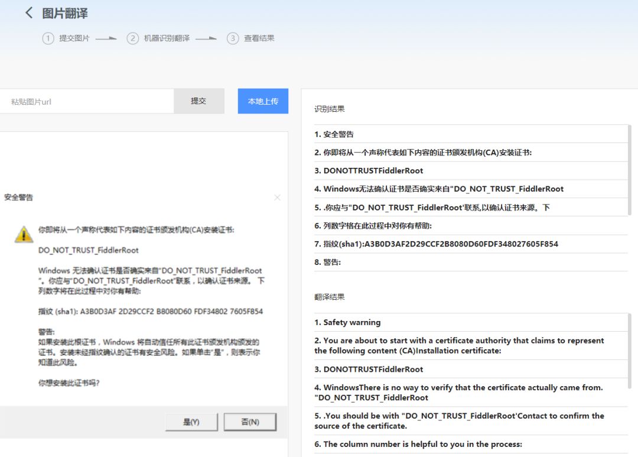This screenshot has height=457, width=638.
Task: Focus the 粘贴图片url input field
Action: pos(87,102)
